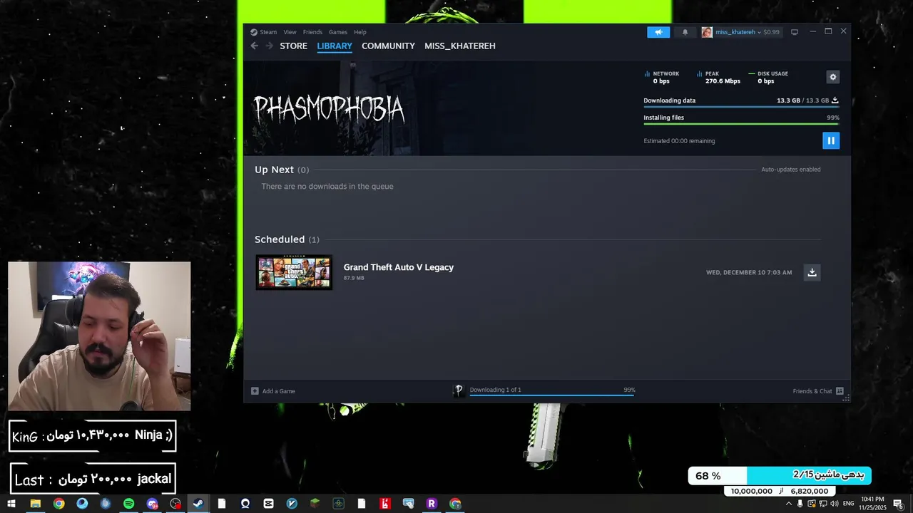Switch ENG input language
The height and width of the screenshot is (513, 913).
click(847, 504)
